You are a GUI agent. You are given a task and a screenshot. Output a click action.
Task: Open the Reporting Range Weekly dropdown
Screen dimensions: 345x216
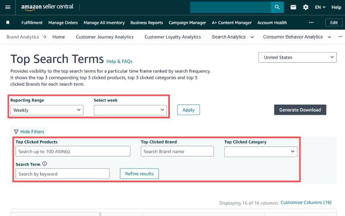coord(47,110)
